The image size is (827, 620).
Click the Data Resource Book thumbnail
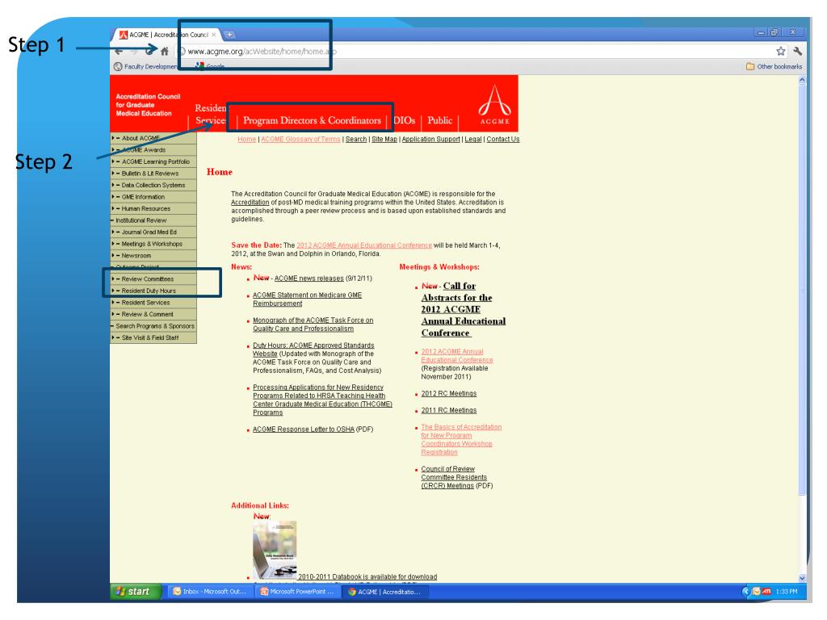275,549
